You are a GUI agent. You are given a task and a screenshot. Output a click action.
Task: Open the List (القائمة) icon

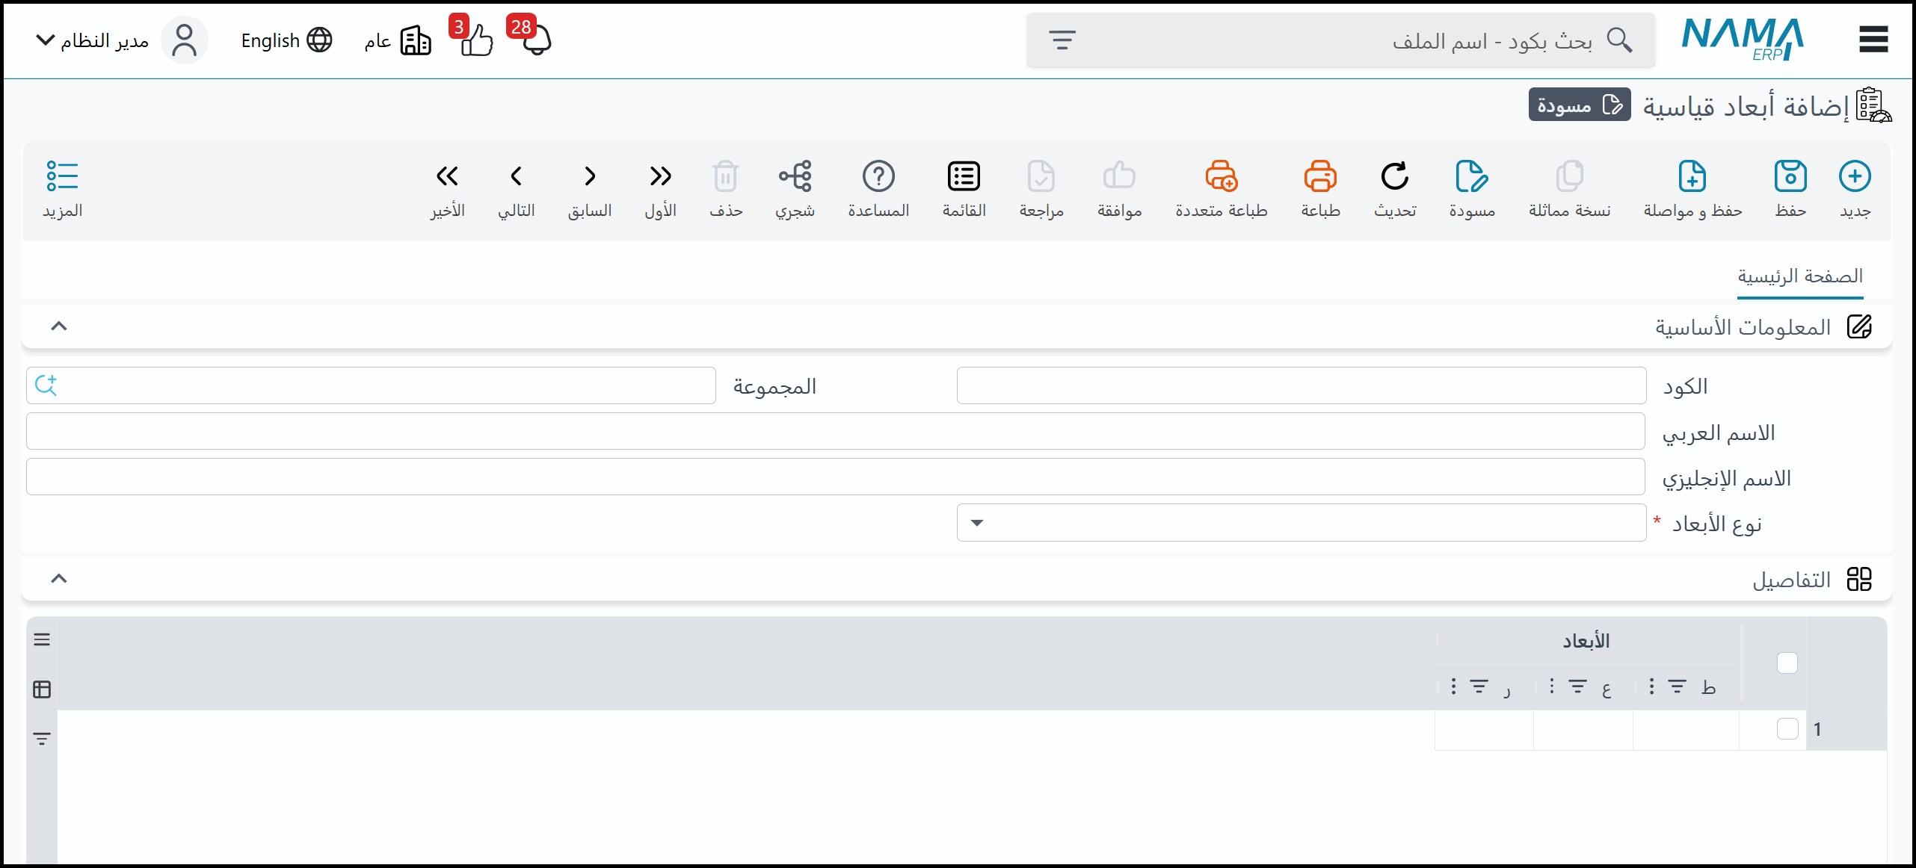[x=964, y=177]
